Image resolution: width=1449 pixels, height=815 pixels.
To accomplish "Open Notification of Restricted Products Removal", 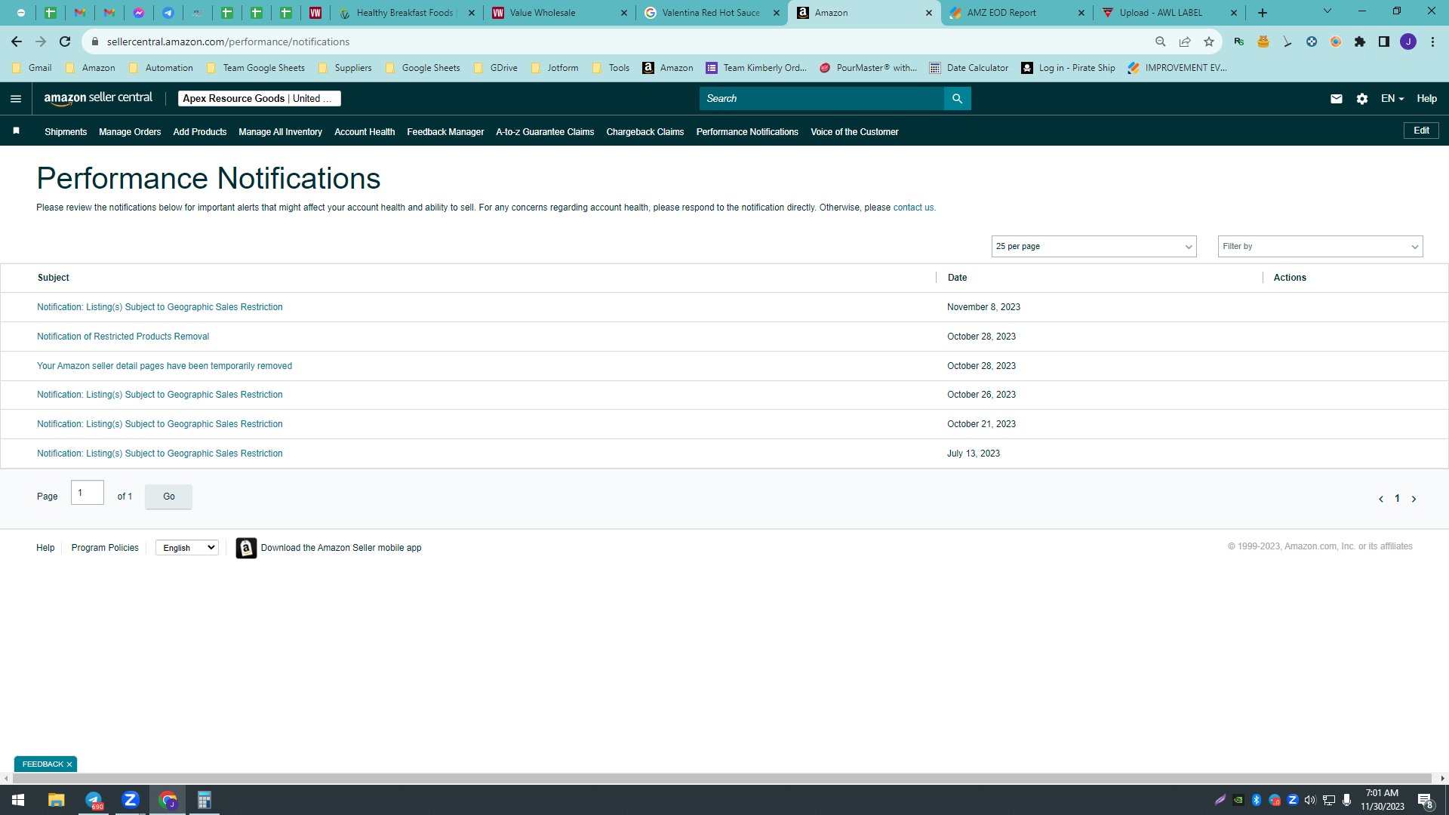I will (x=123, y=337).
